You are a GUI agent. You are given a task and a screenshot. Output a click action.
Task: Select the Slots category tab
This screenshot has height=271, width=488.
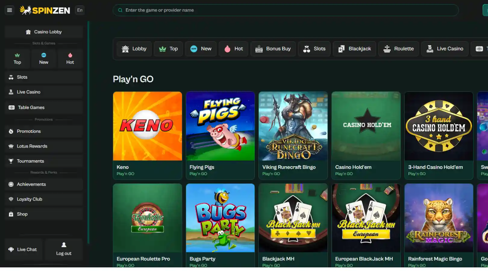pos(314,49)
